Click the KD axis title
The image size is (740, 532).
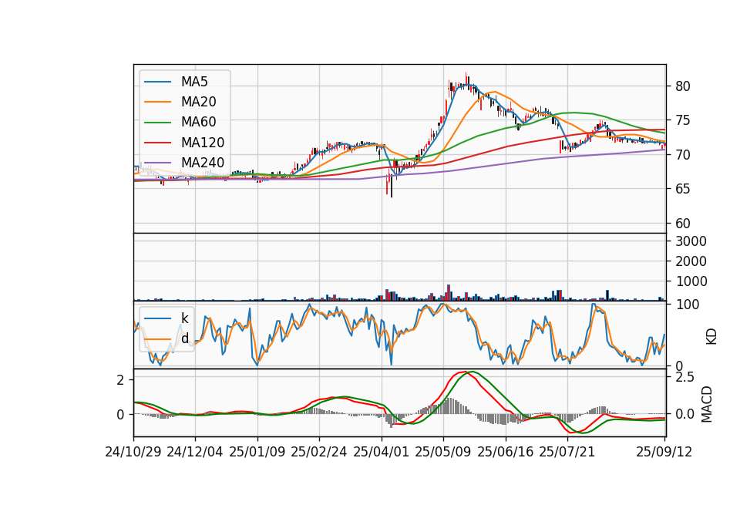[x=711, y=336]
